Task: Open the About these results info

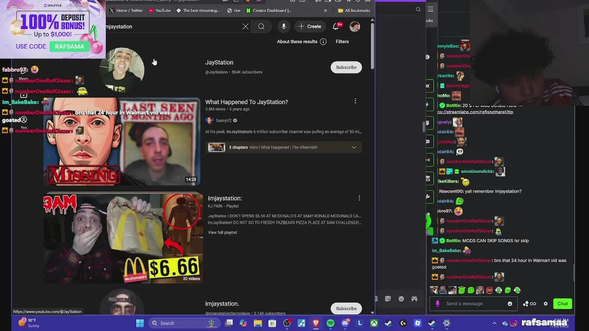Action: (302, 41)
